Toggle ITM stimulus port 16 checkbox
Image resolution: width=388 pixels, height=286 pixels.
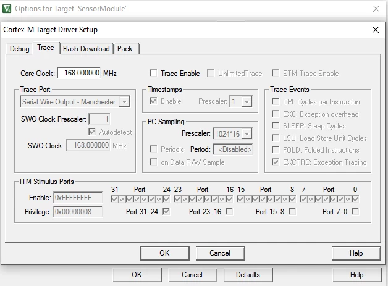(x=229, y=199)
